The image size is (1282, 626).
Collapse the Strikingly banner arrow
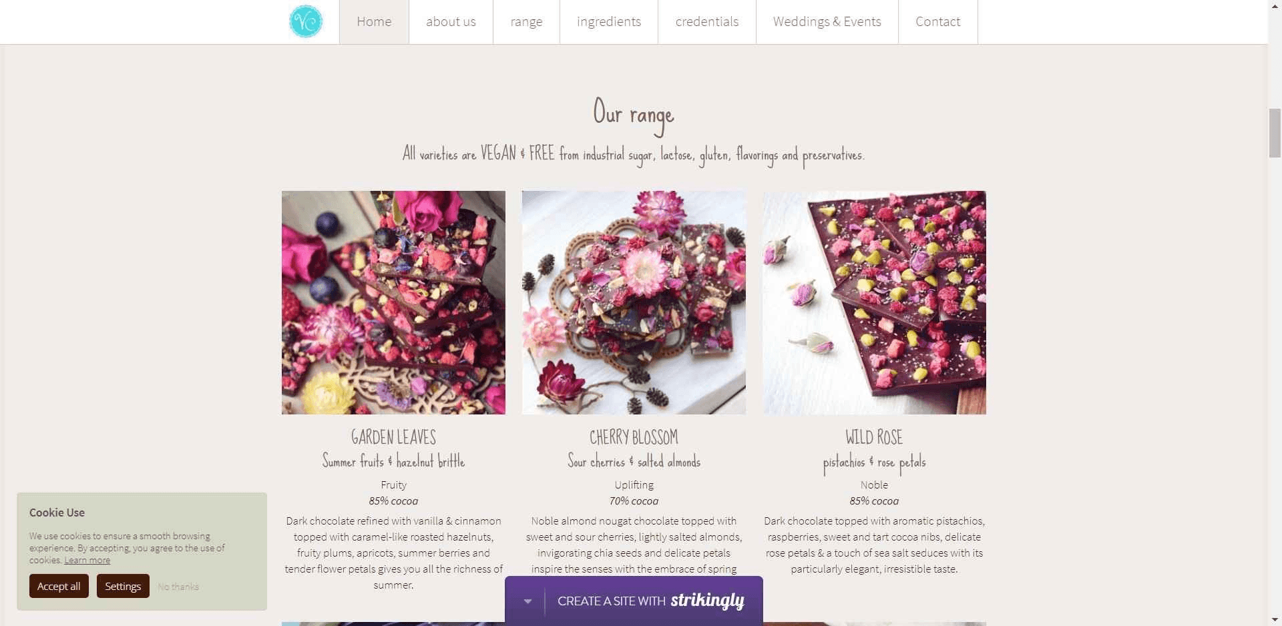point(527,601)
